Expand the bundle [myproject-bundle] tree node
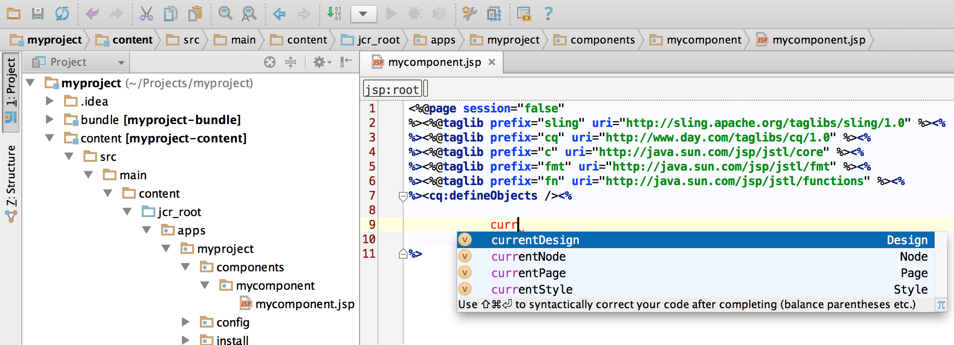954x345 pixels. tap(49, 119)
